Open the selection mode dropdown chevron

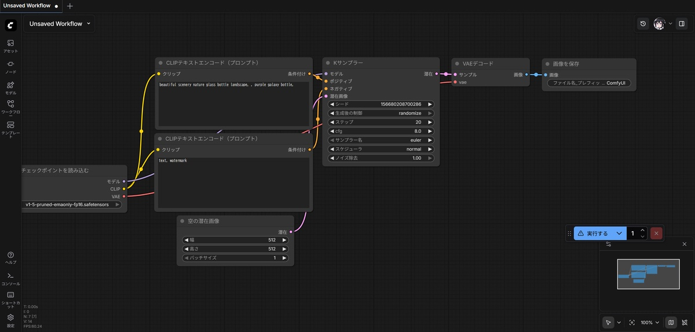[x=619, y=322]
